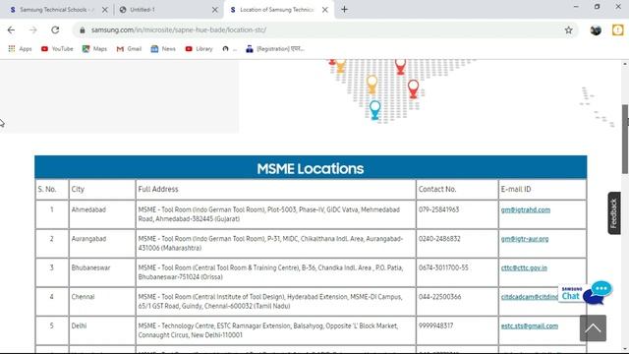Click the Bhubaneswar full address text
629x354 pixels.
[x=270, y=272]
